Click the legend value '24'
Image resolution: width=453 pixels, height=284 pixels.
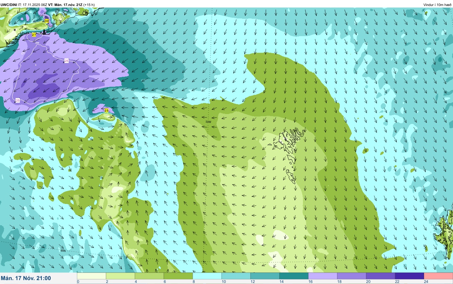[426, 282]
